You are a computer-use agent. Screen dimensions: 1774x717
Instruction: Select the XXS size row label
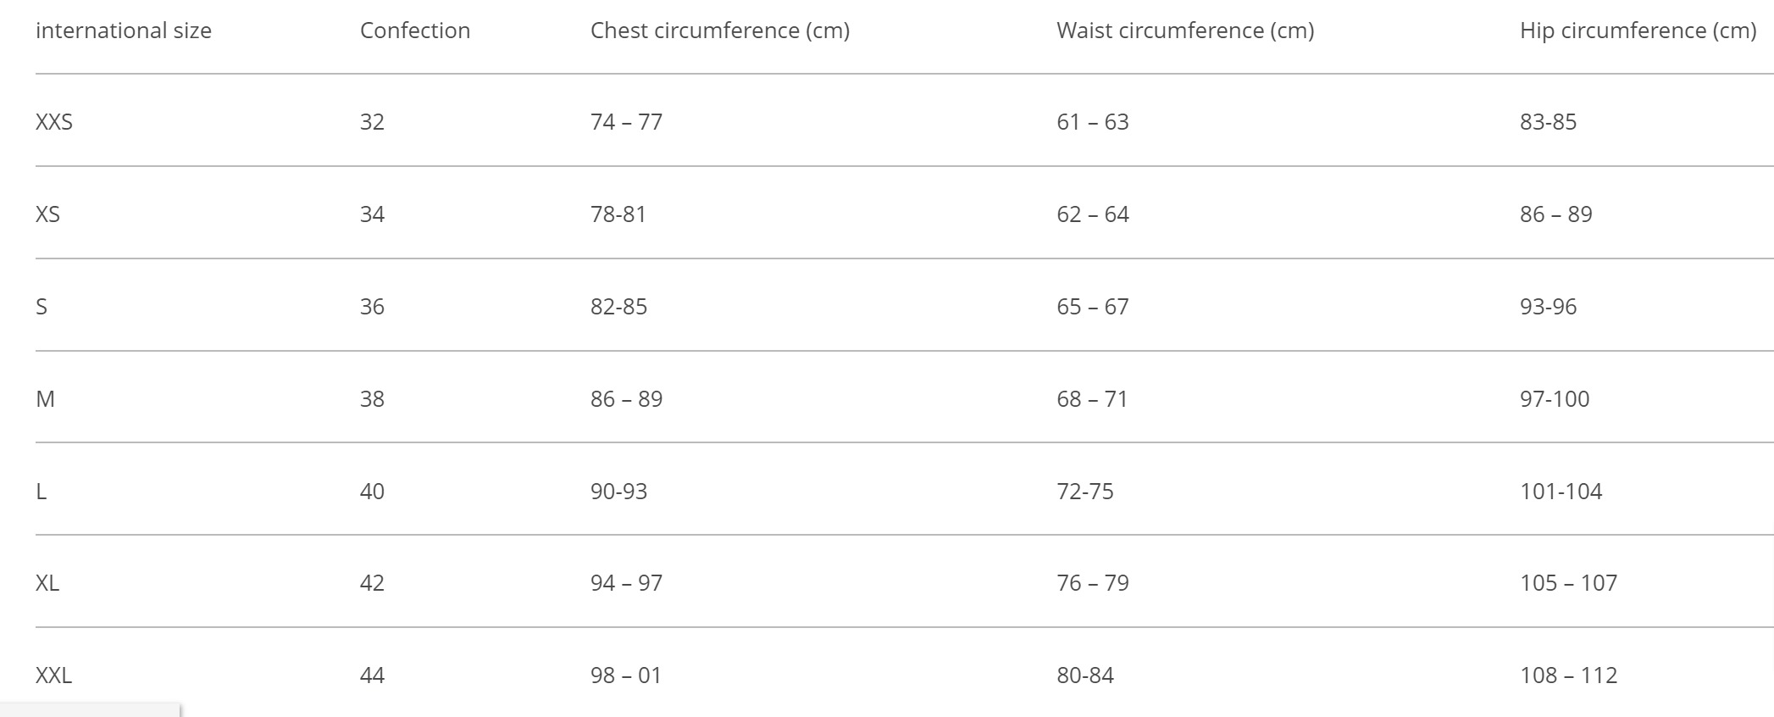point(54,122)
